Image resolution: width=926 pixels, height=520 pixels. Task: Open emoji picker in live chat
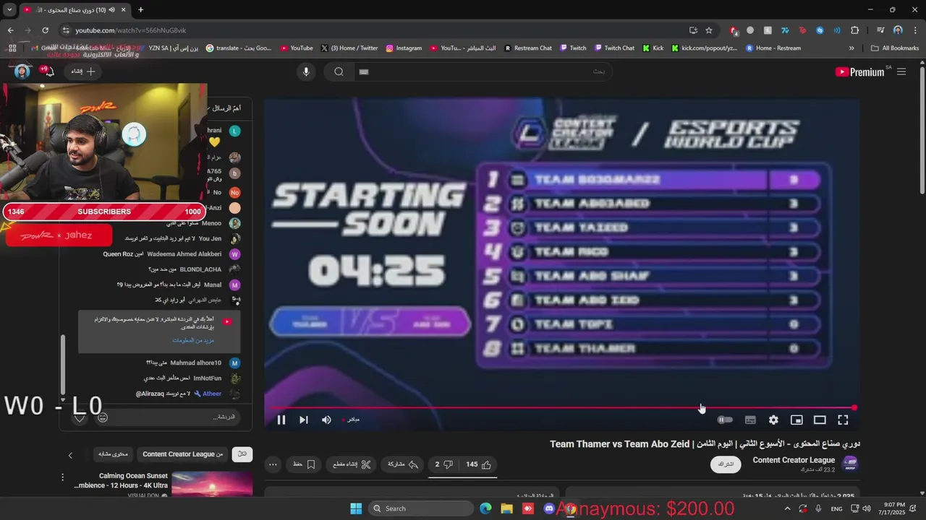(x=103, y=417)
